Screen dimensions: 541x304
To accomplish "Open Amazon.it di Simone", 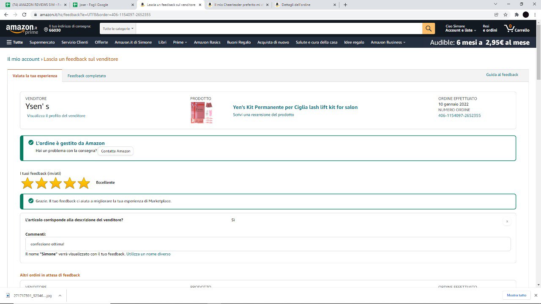I will coord(133,42).
